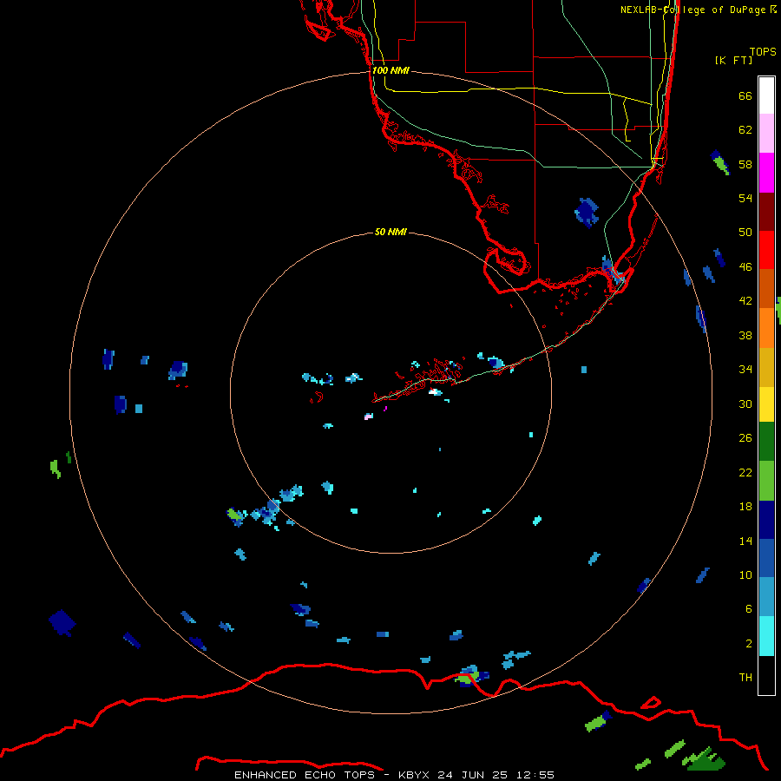Click the black TH threshold swatch
Screen dimensions: 781x781
click(766, 675)
